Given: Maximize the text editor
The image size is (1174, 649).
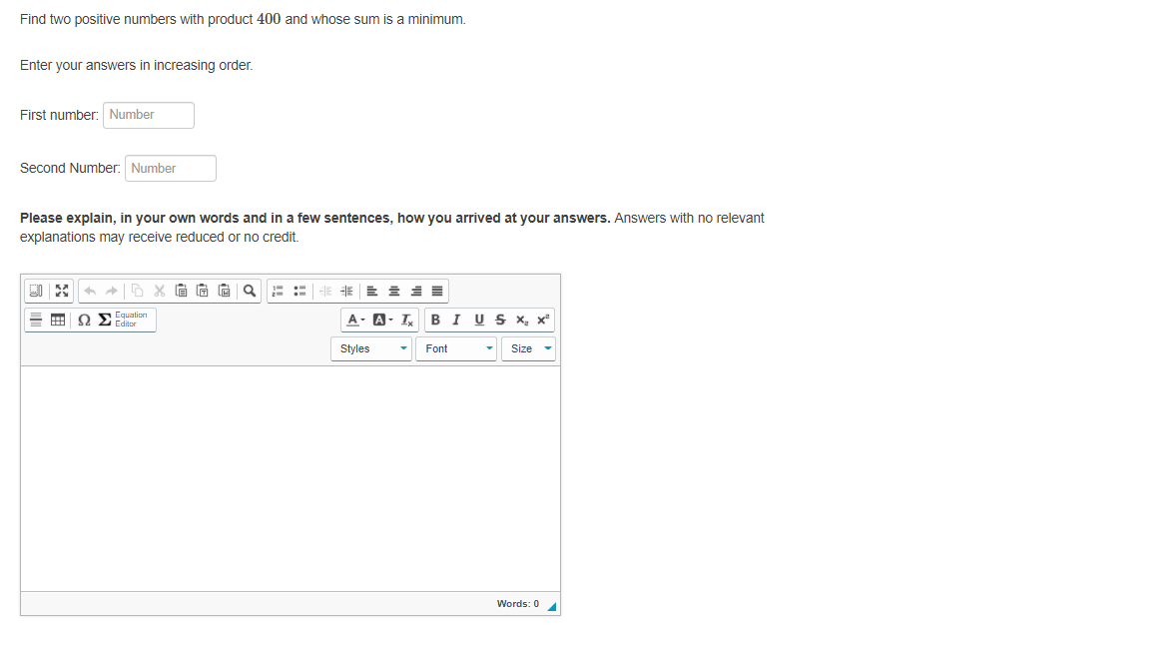Looking at the screenshot, I should (x=62, y=291).
